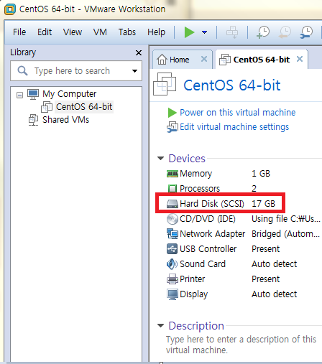This screenshot has height=364, width=322.
Task: Open the Library search dropdown arrow
Action: point(134,71)
